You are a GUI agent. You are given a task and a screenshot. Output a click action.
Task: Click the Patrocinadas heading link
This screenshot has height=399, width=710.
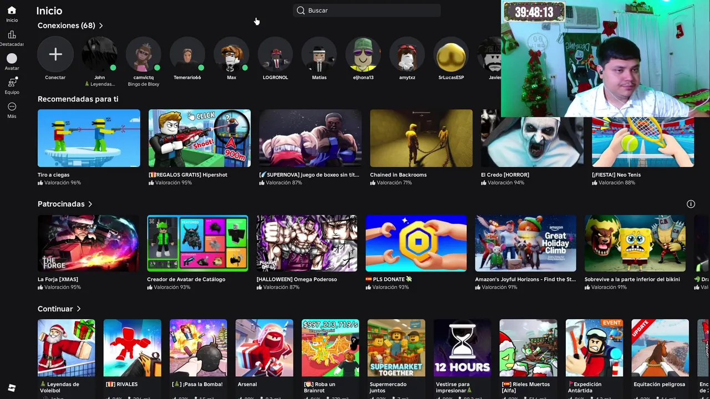pyautogui.click(x=61, y=204)
